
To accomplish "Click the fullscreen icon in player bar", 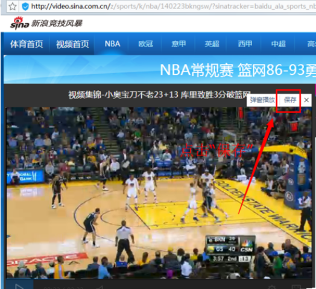I will pos(296,287).
